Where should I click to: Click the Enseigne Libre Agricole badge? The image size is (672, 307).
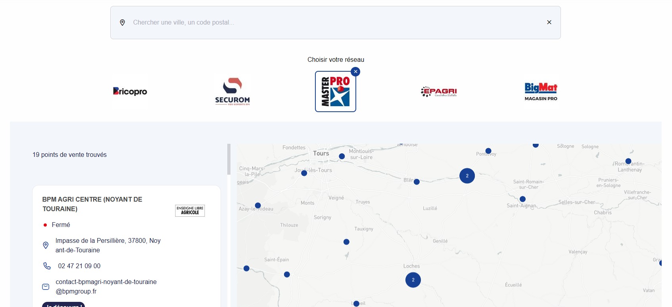(x=190, y=210)
